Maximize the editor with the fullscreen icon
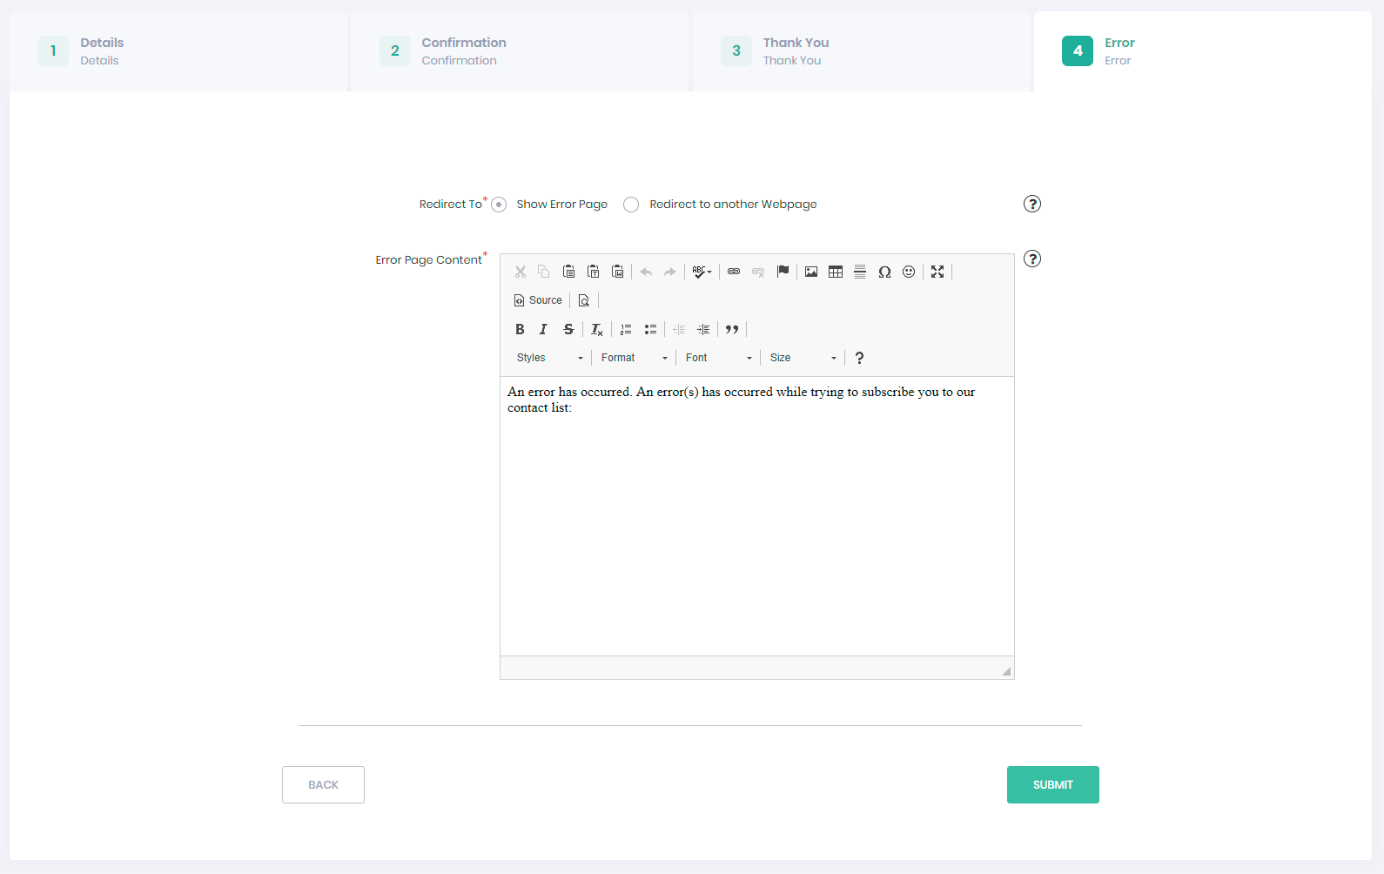Screen dimensions: 1384x874 click(x=937, y=272)
